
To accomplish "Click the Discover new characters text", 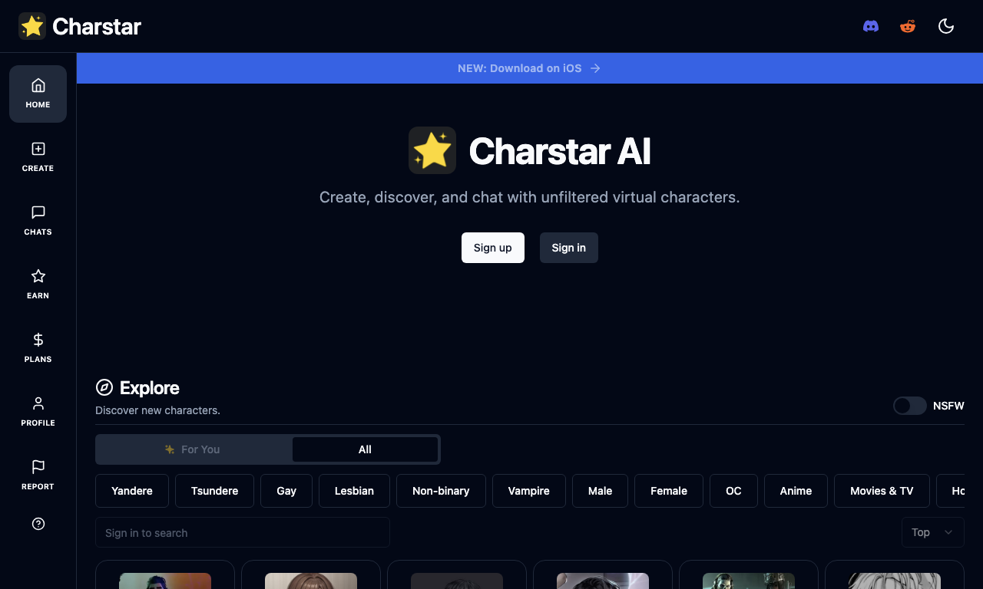I will pos(157,410).
